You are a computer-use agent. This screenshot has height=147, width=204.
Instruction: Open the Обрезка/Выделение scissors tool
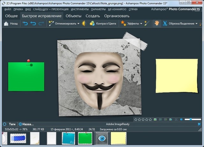point(178,24)
